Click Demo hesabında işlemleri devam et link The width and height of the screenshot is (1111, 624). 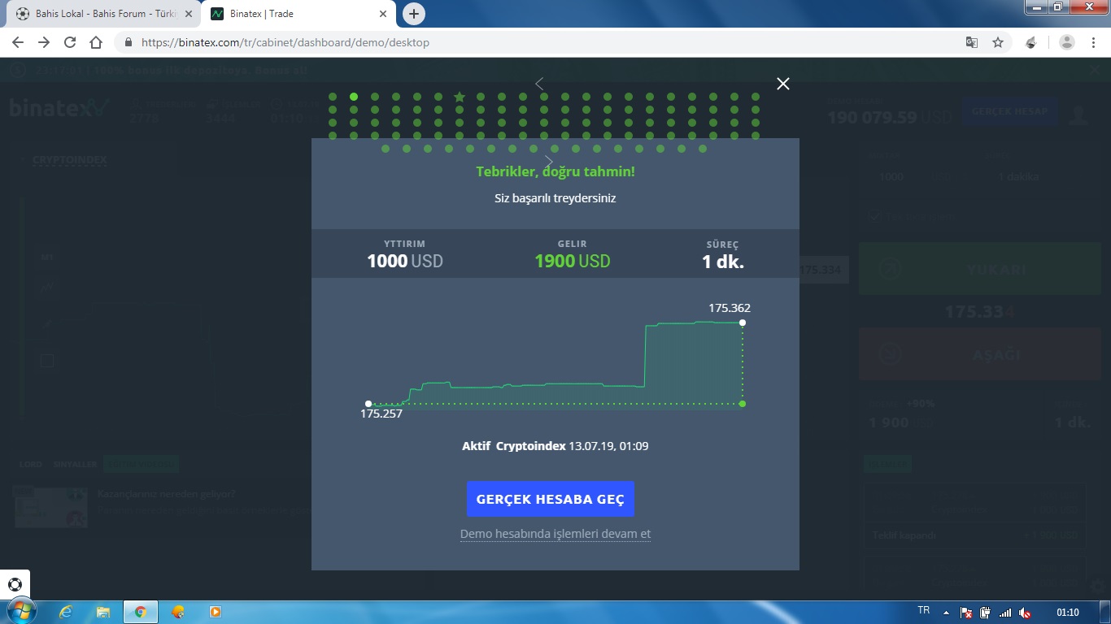point(555,534)
